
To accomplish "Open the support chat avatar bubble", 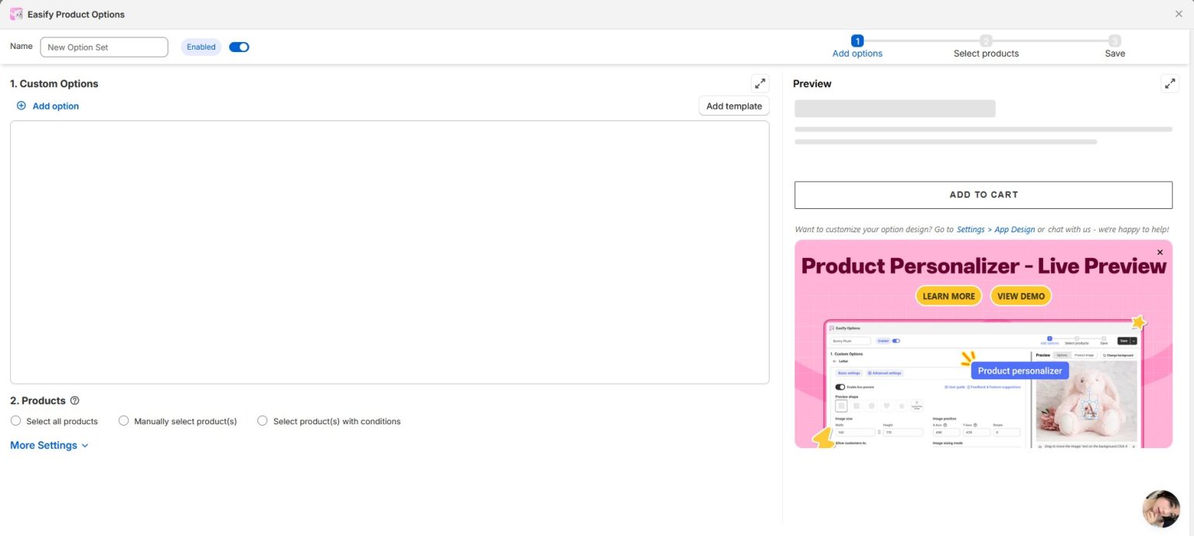I will pyautogui.click(x=1161, y=509).
